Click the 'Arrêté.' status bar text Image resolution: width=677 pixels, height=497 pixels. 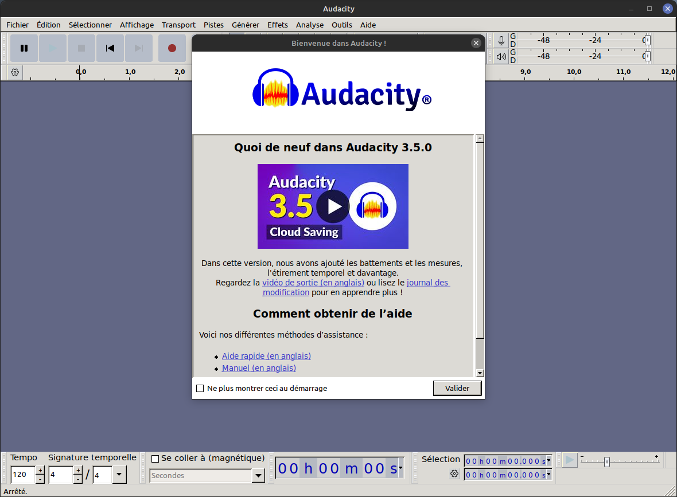15,491
